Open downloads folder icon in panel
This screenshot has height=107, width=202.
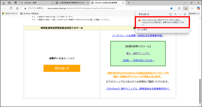click(x=171, y=14)
